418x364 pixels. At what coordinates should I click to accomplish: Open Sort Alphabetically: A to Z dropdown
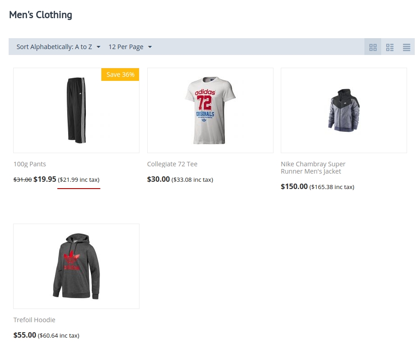(x=58, y=47)
